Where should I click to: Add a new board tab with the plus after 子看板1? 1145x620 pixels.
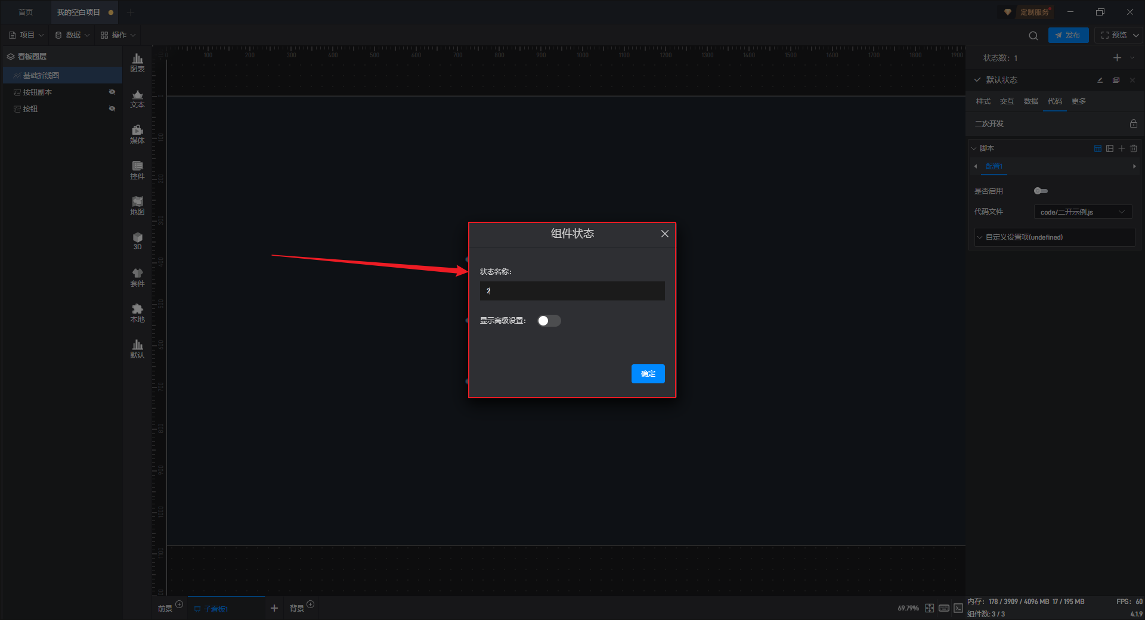274,608
